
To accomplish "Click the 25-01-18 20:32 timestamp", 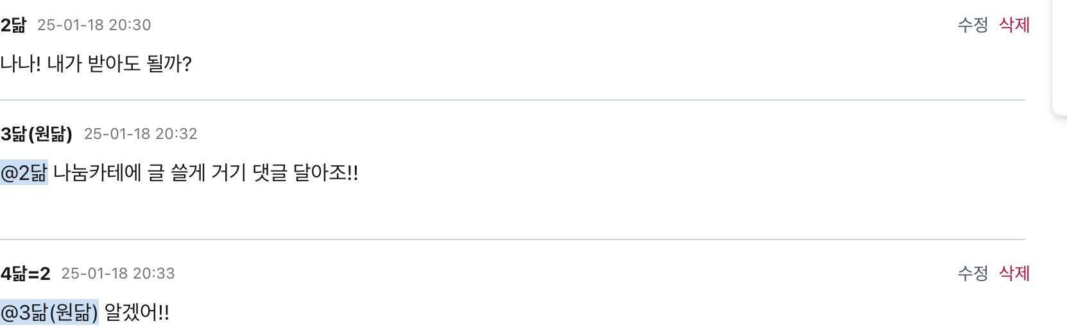I will pyautogui.click(x=141, y=134).
